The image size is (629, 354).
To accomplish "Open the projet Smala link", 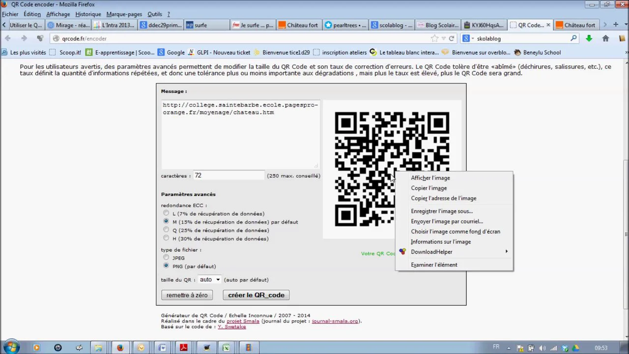I will point(243,321).
